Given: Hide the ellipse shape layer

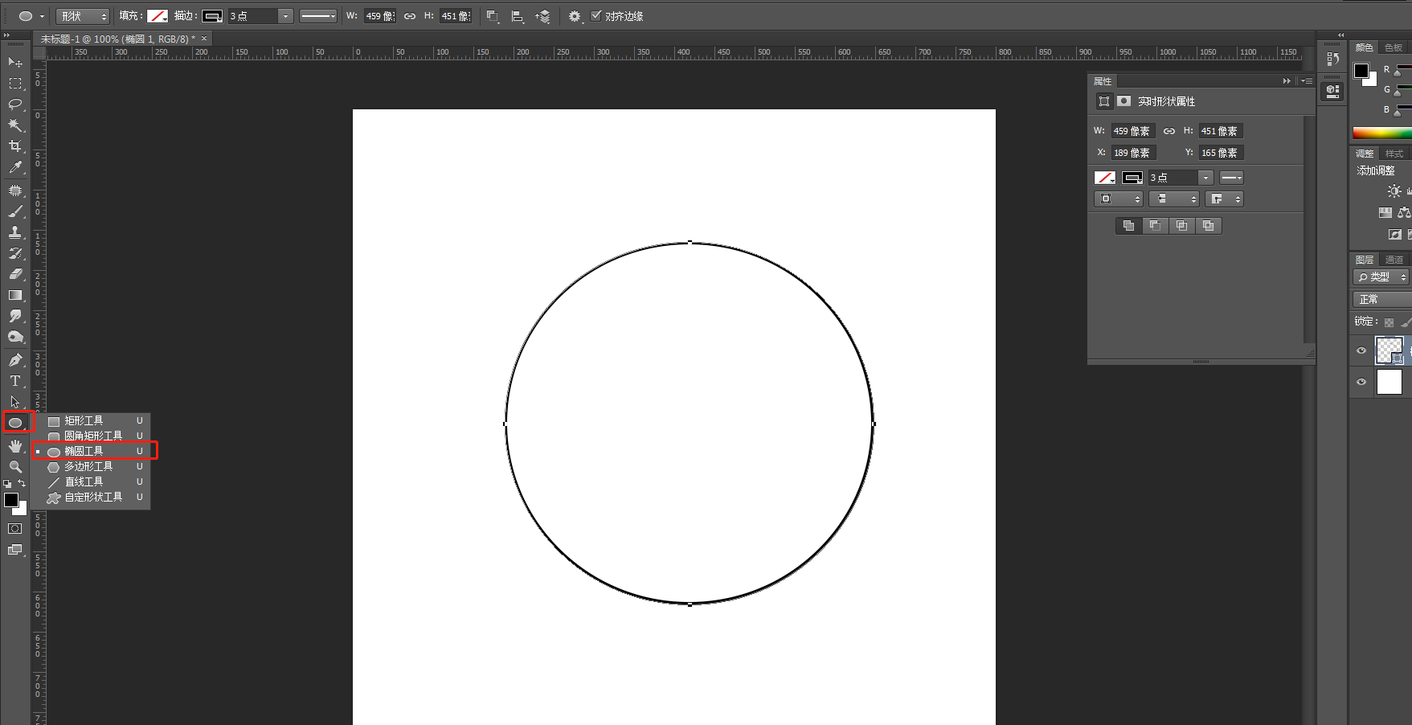Looking at the screenshot, I should pos(1361,350).
